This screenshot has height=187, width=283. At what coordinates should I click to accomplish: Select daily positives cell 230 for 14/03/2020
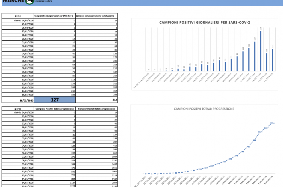point(55,91)
